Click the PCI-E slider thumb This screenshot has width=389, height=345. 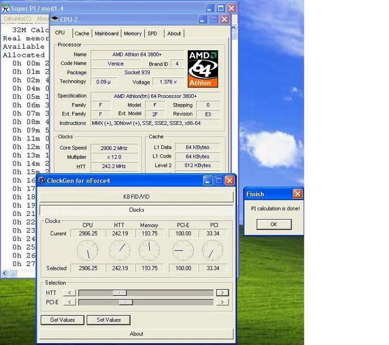(x=126, y=302)
